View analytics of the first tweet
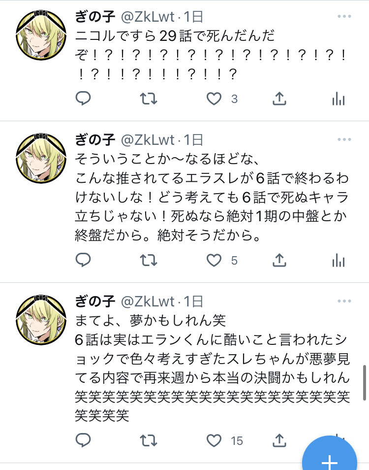This screenshot has height=470, width=369. point(338,99)
